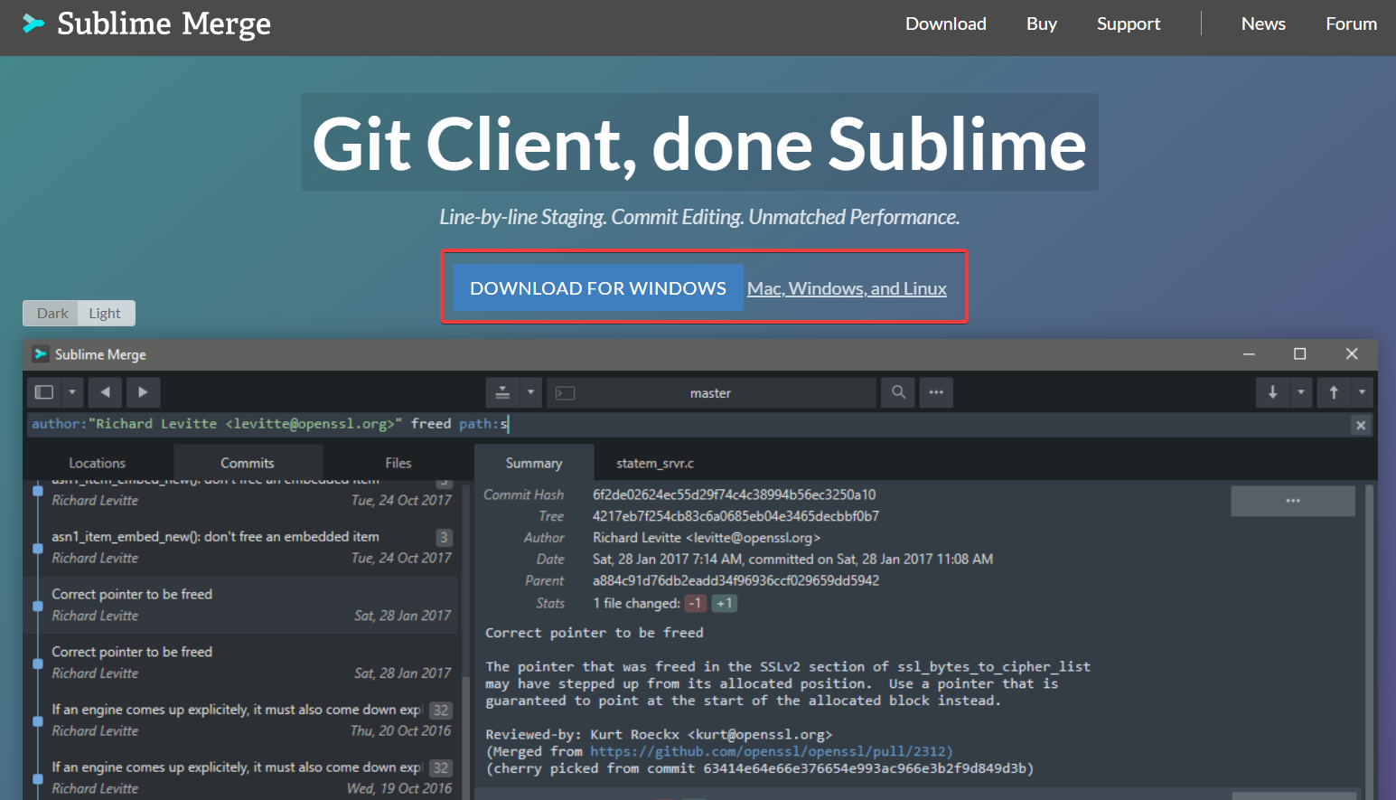Select the Wed, 19 Oct 2016 engine commit

(x=242, y=777)
